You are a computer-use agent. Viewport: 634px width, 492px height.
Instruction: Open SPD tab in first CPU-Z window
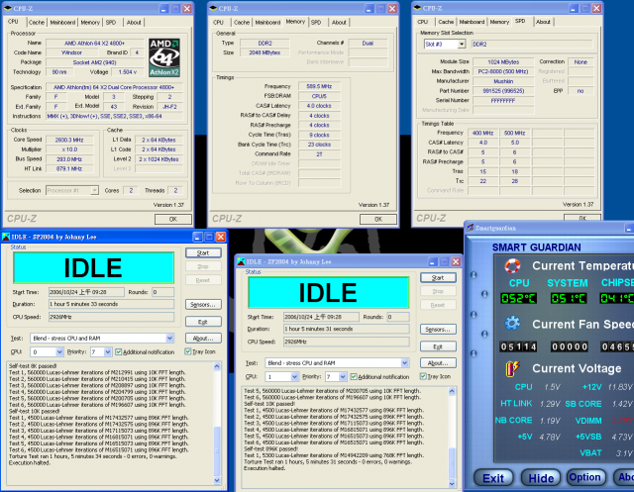[111, 22]
